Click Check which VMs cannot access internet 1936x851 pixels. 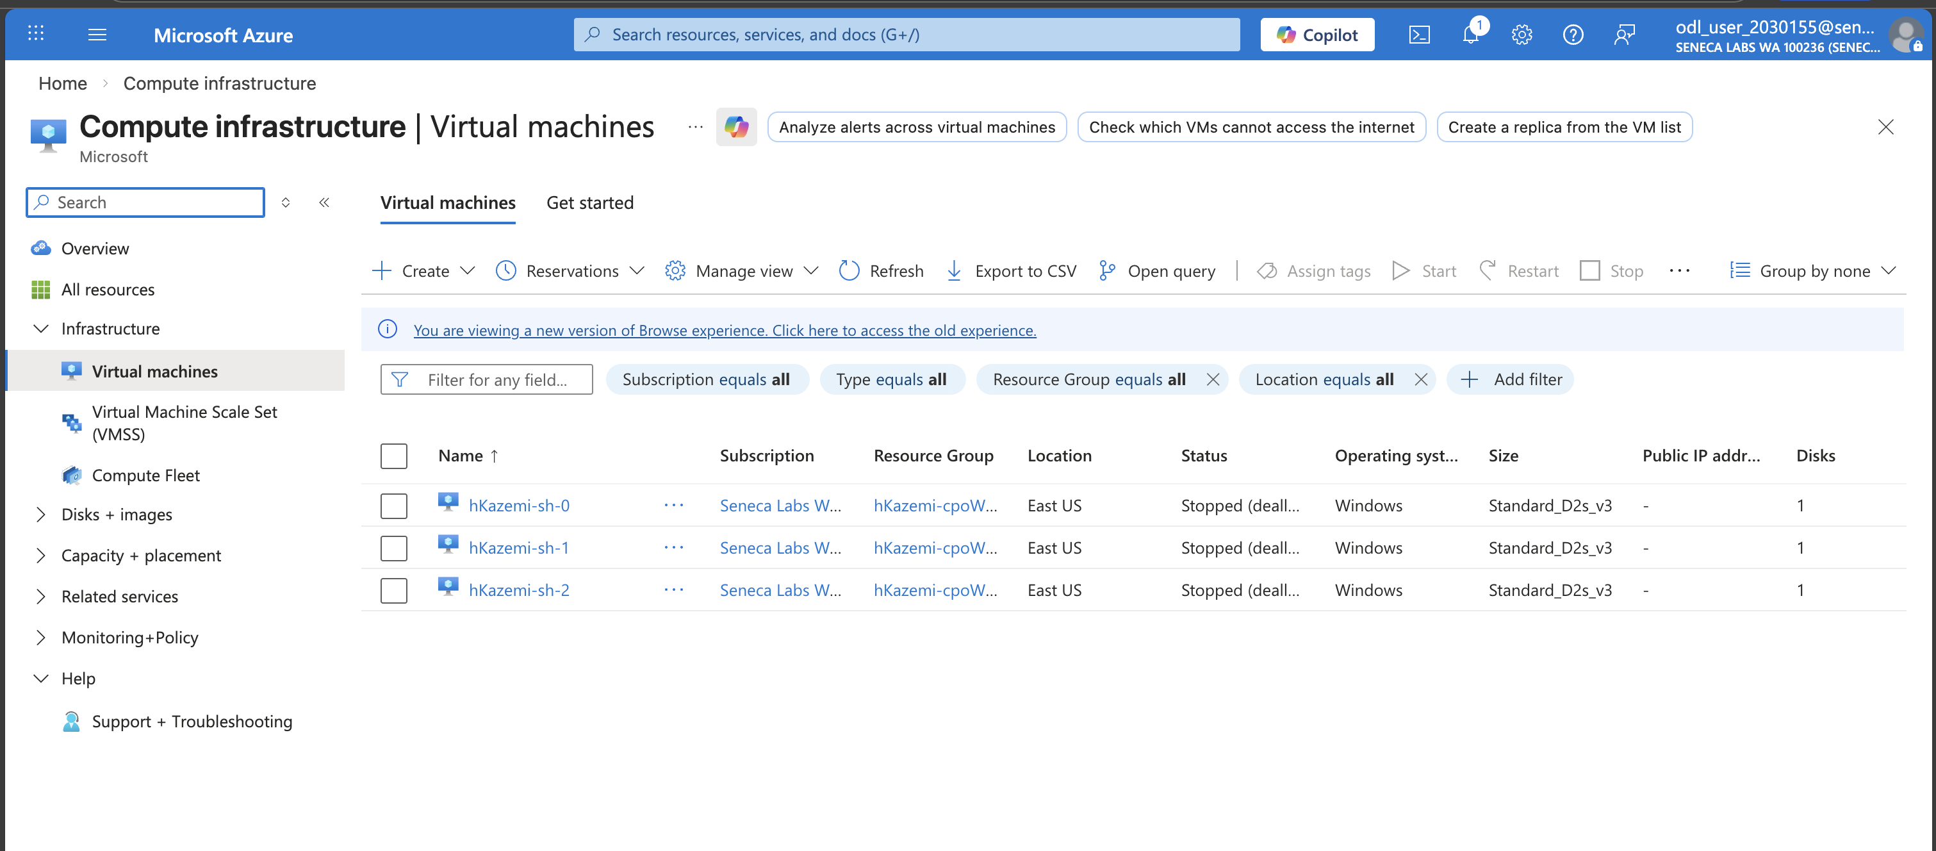pos(1251,127)
